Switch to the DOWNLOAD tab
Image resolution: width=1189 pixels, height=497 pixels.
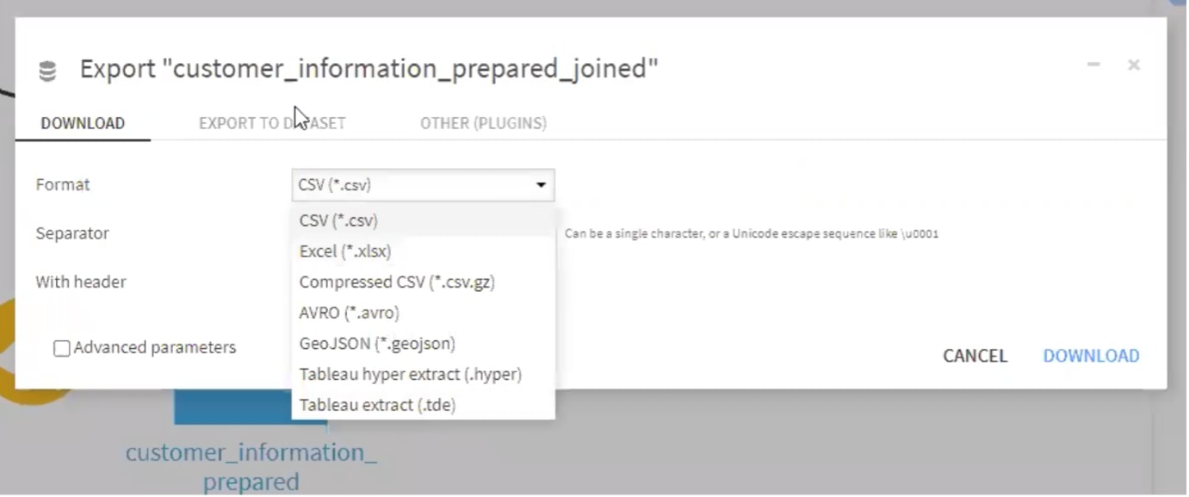click(83, 123)
